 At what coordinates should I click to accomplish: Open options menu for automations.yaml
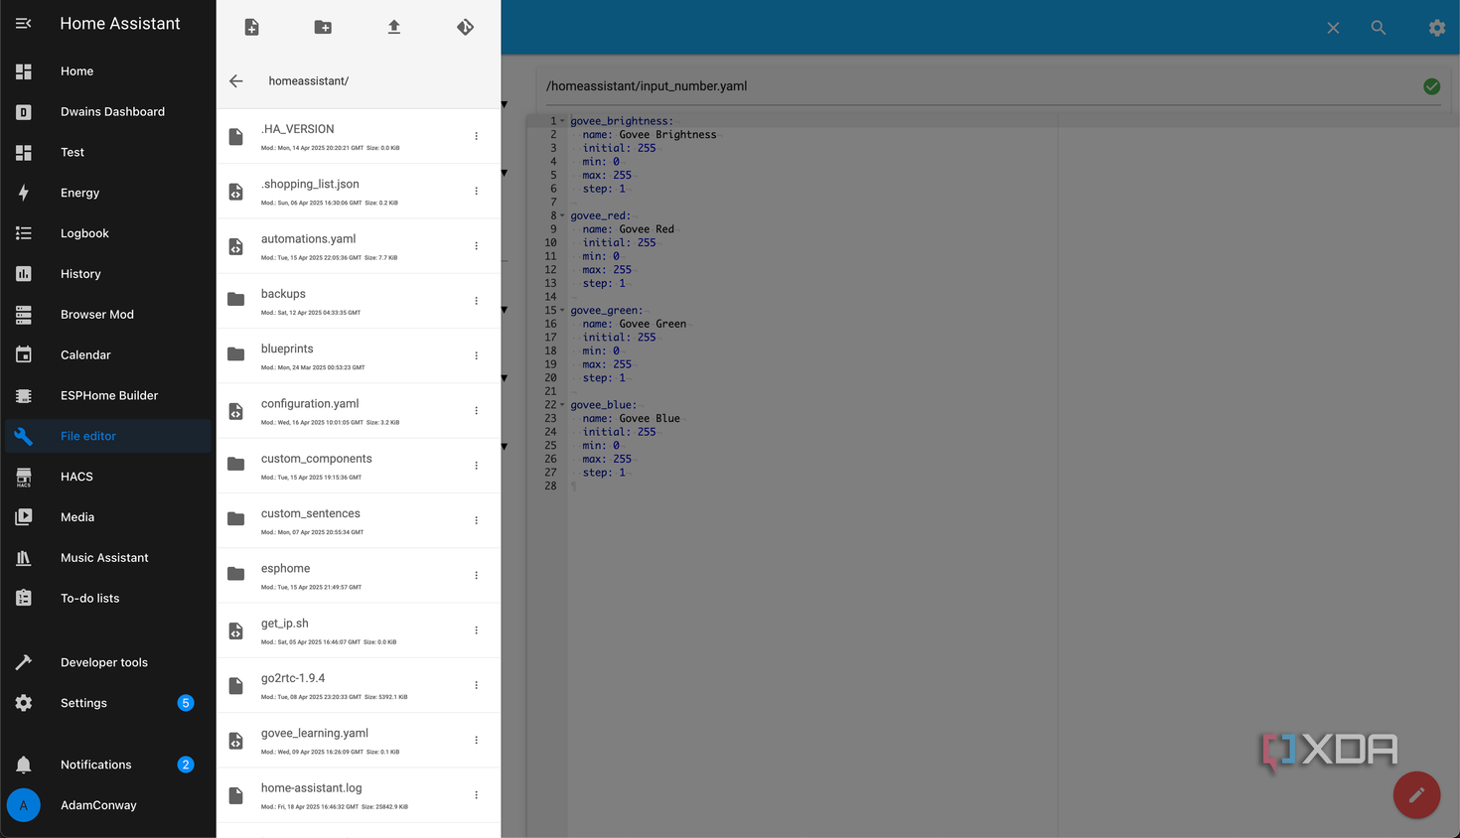(477, 246)
